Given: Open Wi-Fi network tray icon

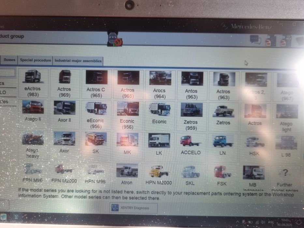Looking at the screenshot, I should pyautogui.click(x=257, y=222).
